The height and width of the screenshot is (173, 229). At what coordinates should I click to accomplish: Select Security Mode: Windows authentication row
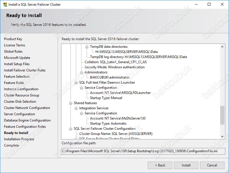coord(114,67)
